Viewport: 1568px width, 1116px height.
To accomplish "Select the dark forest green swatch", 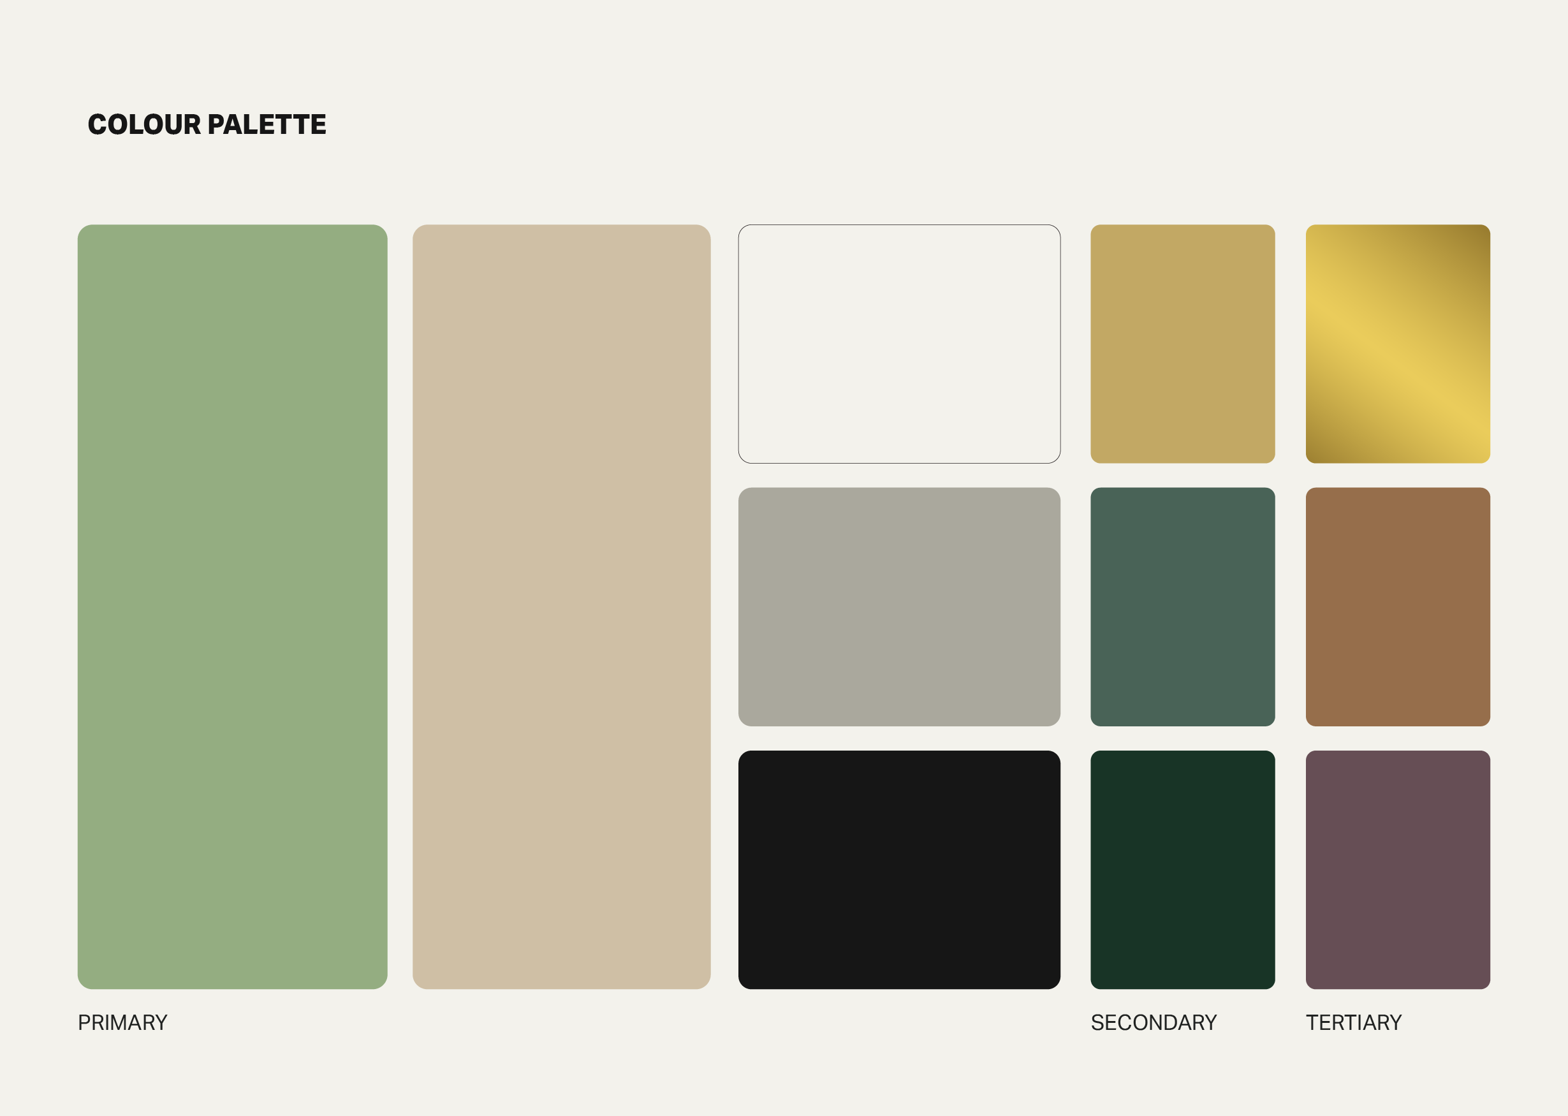I will [1182, 869].
